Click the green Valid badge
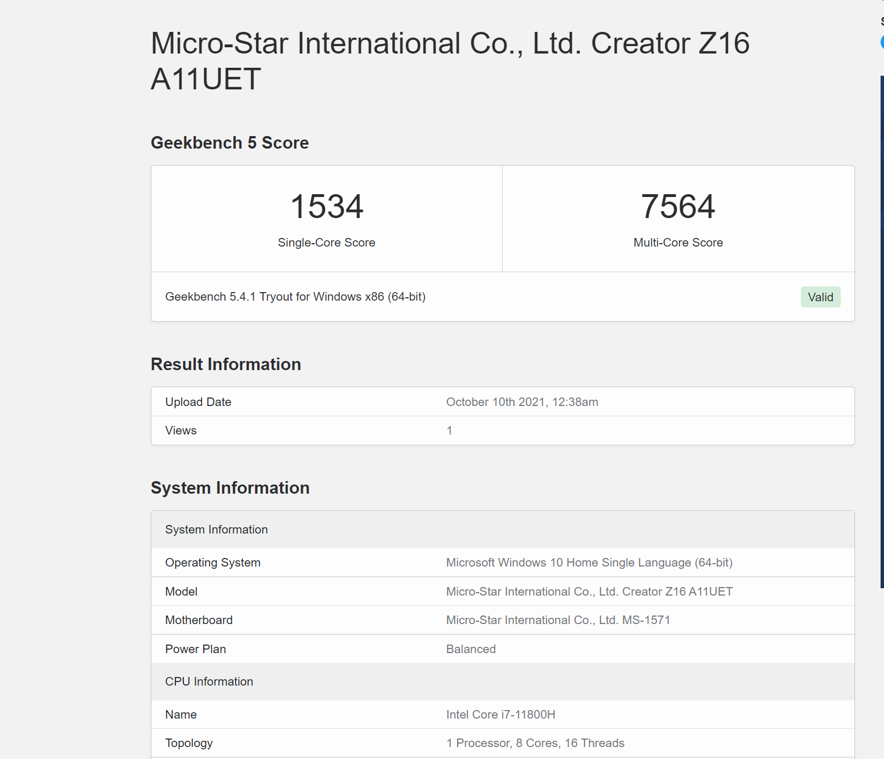884x759 pixels. 820,297
